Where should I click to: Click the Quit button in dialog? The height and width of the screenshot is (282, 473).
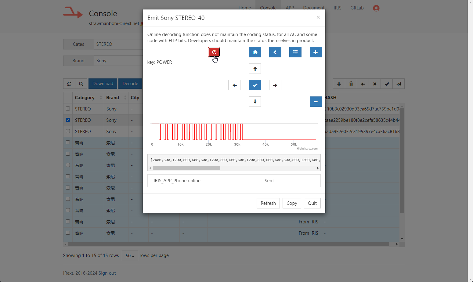pos(312,203)
